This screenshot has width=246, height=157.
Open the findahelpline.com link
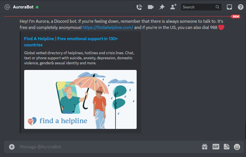(108, 28)
